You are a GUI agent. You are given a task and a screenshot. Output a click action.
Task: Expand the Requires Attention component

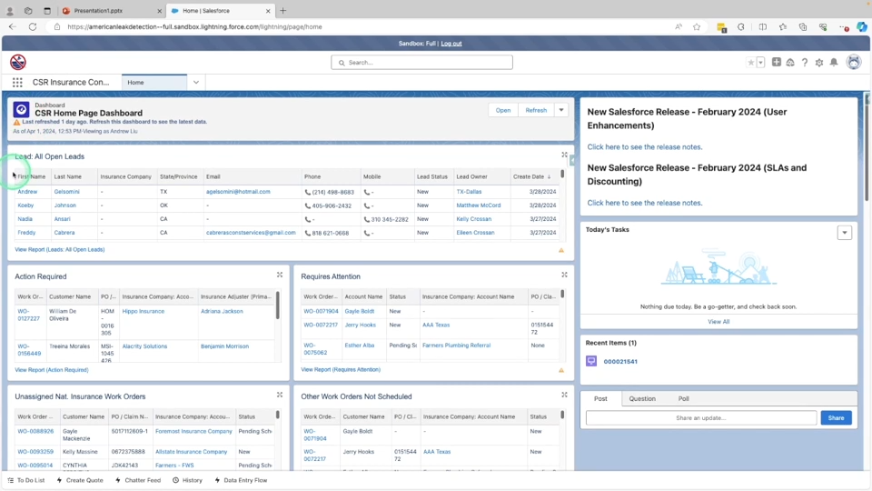564,275
